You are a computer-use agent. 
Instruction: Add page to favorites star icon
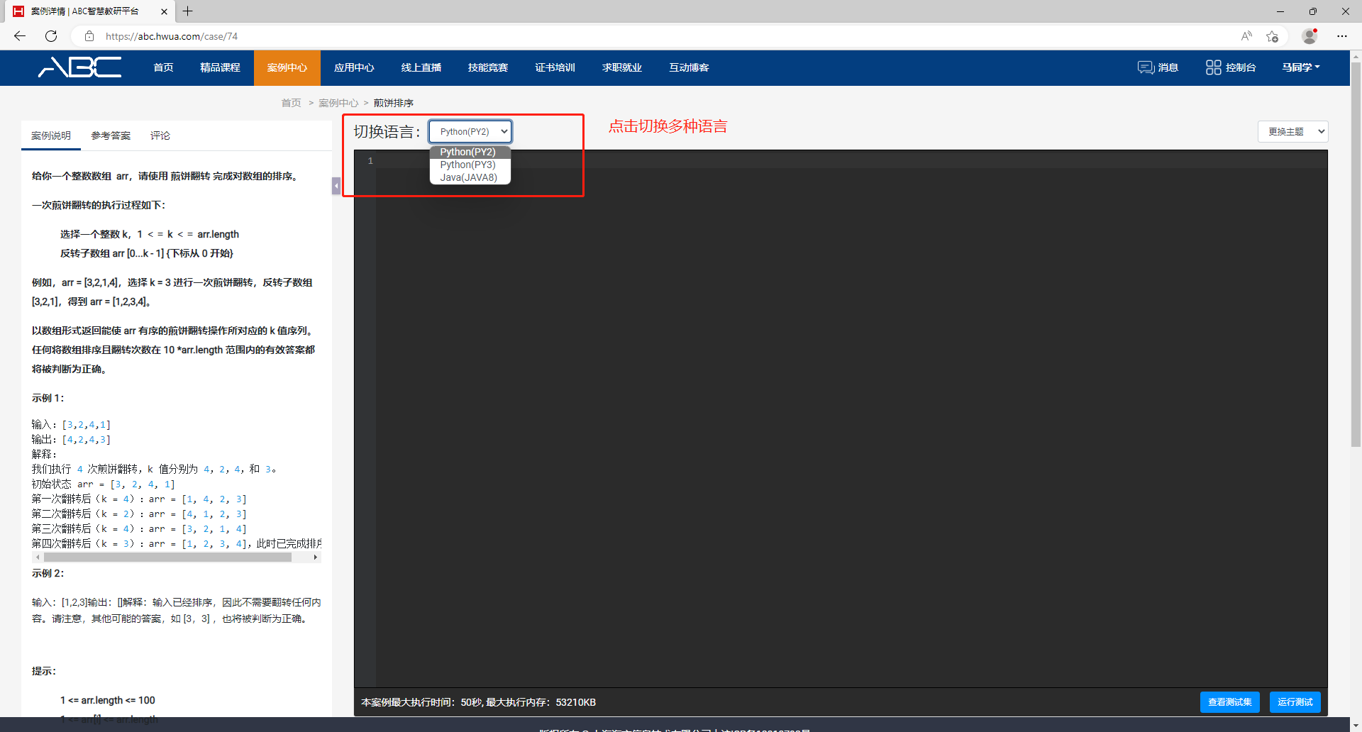pos(1273,36)
